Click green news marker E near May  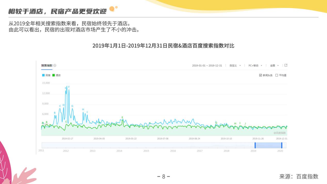point(122,117)
